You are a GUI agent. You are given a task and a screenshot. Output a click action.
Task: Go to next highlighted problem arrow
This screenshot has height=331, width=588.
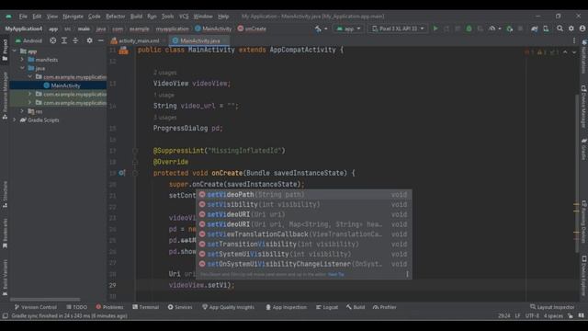click(574, 52)
